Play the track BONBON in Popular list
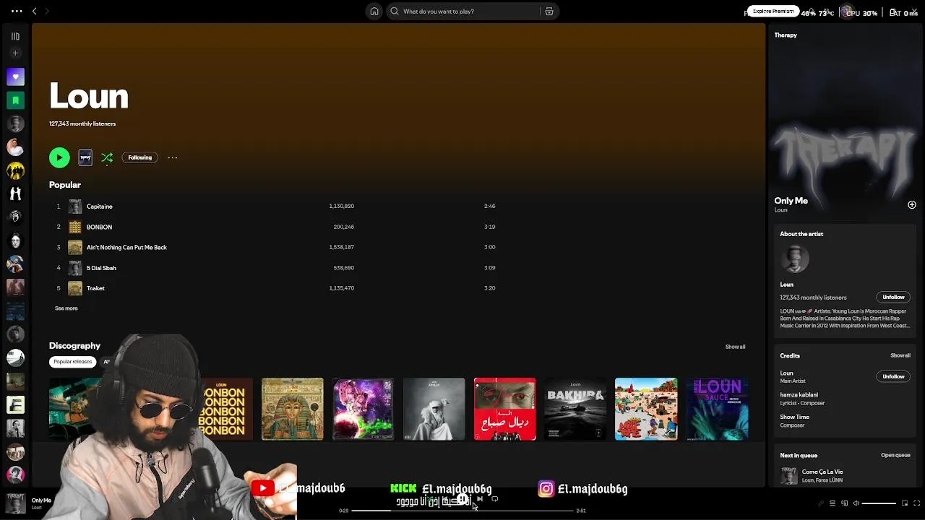 [x=99, y=227]
